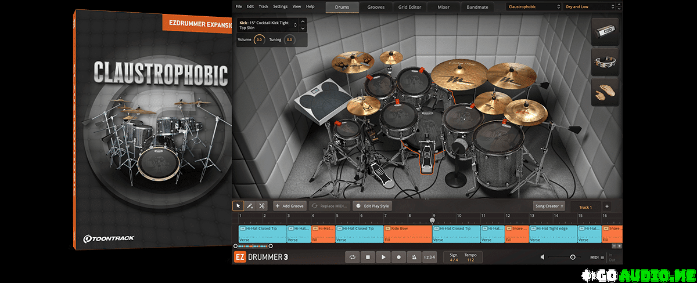Select the scissors cut tool
The height and width of the screenshot is (283, 697).
coord(262,206)
